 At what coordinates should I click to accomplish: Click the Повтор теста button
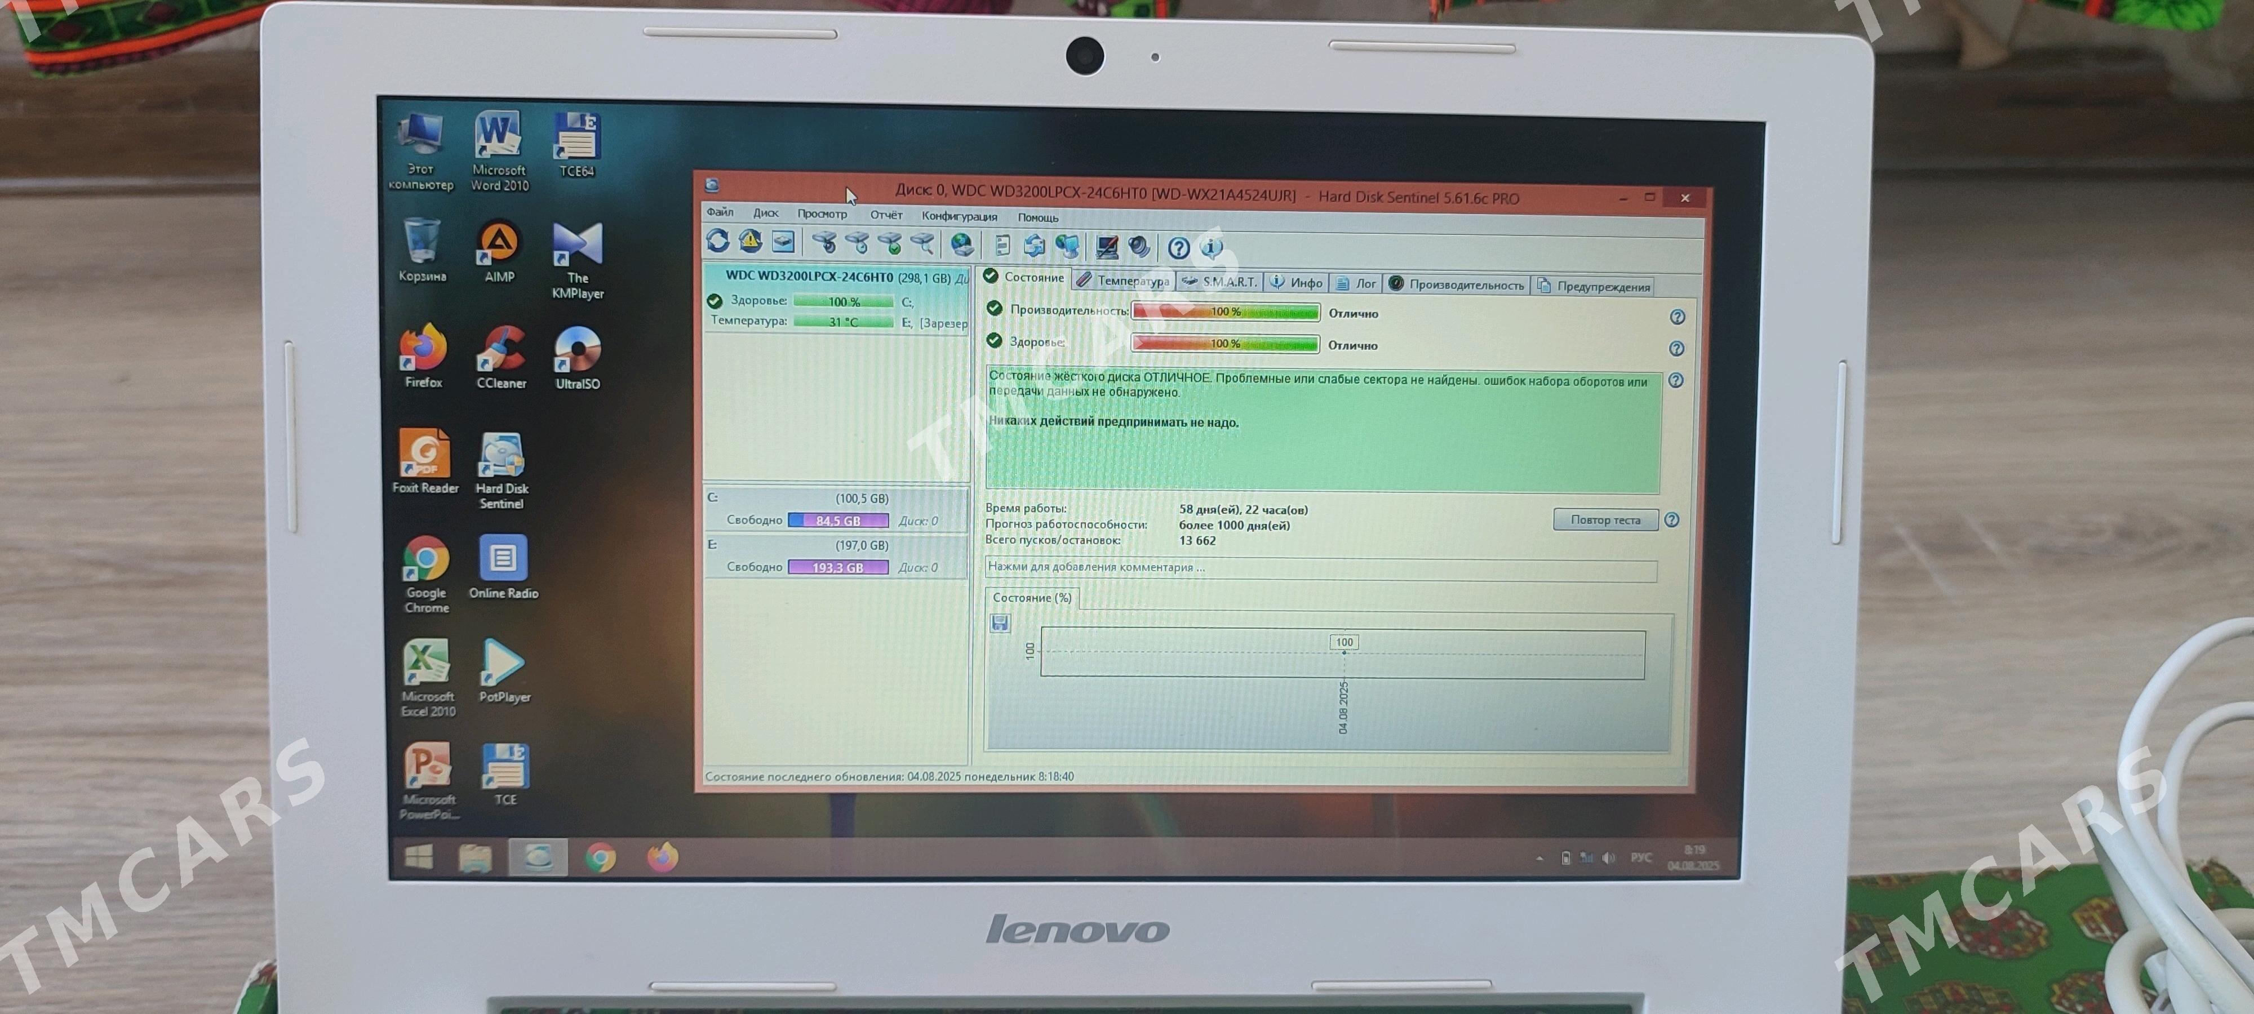click(1605, 520)
